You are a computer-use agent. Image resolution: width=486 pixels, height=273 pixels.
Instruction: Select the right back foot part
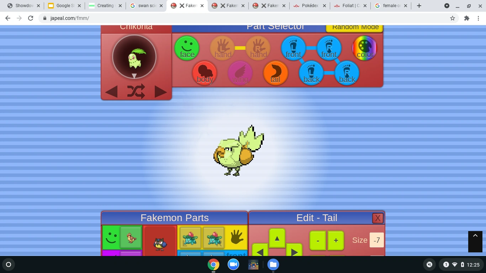point(347,73)
